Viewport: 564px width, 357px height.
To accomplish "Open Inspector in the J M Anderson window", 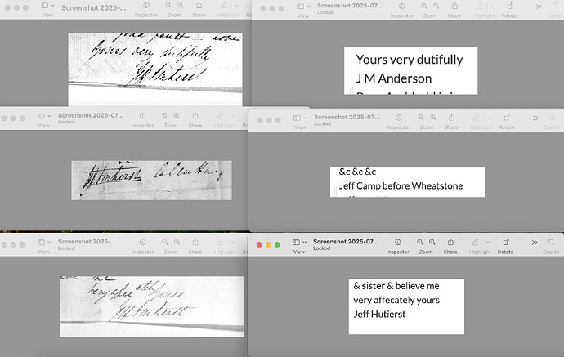I will [x=402, y=6].
